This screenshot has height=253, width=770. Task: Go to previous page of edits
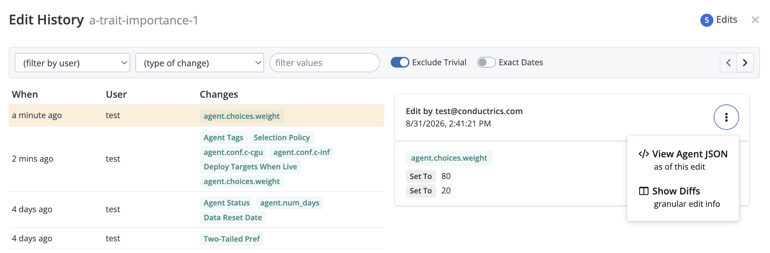(728, 63)
